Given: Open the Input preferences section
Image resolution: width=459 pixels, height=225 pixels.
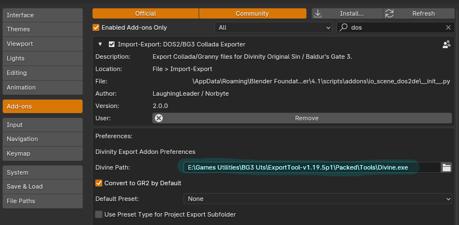Looking at the screenshot, I should [43, 125].
